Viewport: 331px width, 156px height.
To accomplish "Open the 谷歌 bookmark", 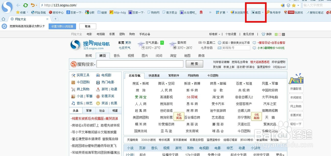I will [x=90, y=13].
